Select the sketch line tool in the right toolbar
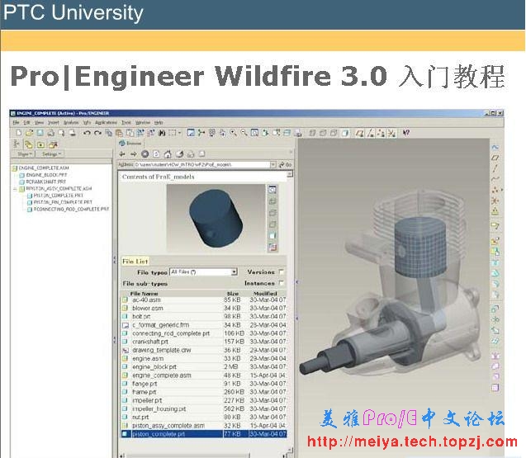 (x=495, y=168)
